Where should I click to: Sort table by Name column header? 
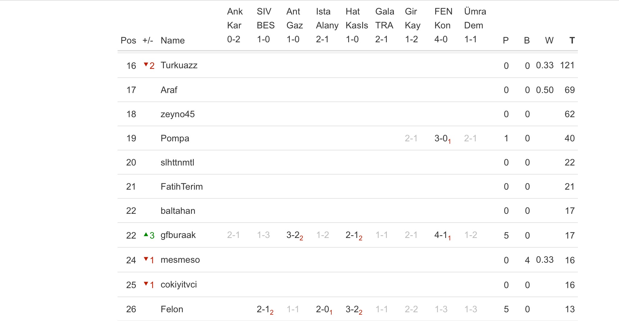point(172,40)
